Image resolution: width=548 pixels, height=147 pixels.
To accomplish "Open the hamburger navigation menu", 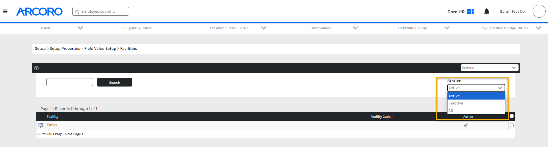I will [5, 12].
